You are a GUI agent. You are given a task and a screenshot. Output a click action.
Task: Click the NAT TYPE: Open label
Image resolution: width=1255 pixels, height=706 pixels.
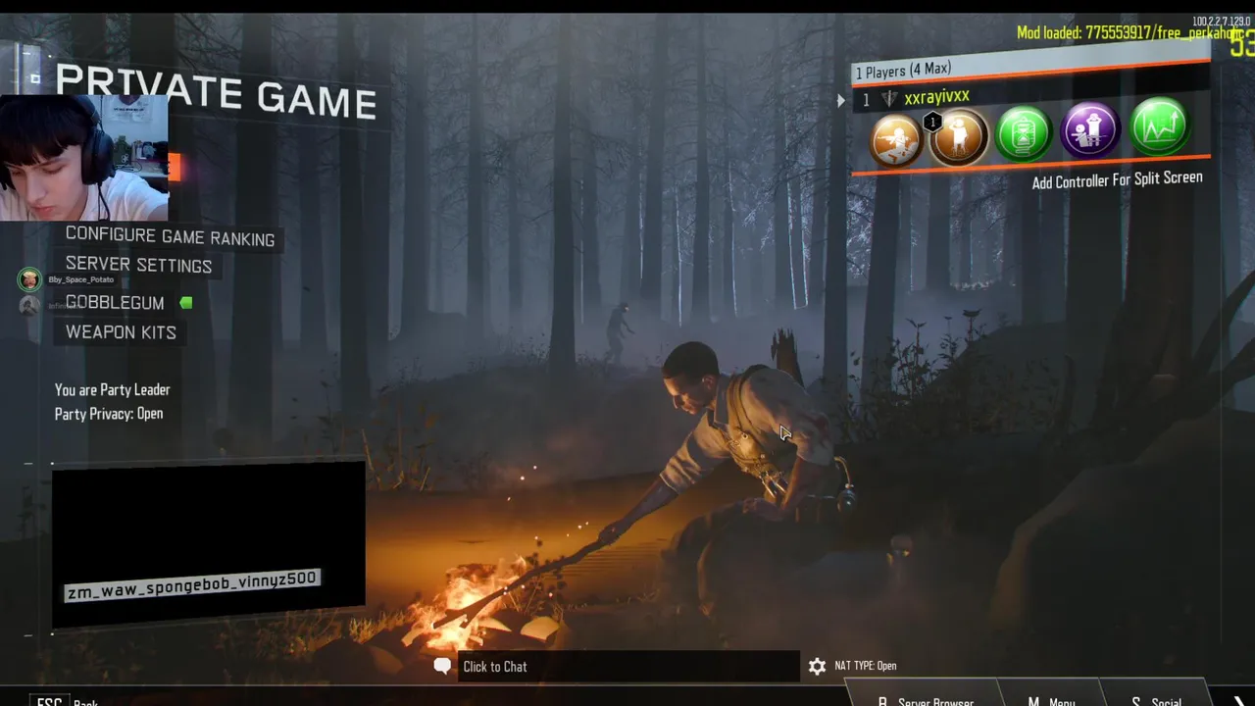[x=866, y=666]
